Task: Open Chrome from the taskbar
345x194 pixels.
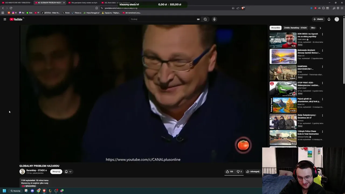Action: (39, 191)
